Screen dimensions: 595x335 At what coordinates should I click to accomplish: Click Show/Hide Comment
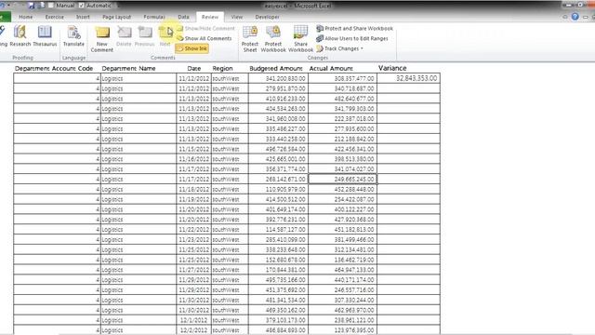[205, 29]
